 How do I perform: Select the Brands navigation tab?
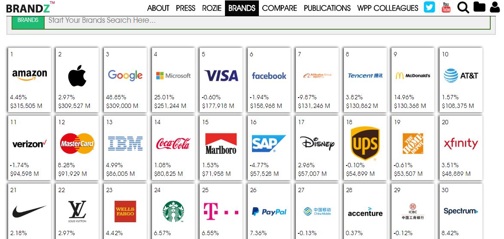(x=242, y=8)
